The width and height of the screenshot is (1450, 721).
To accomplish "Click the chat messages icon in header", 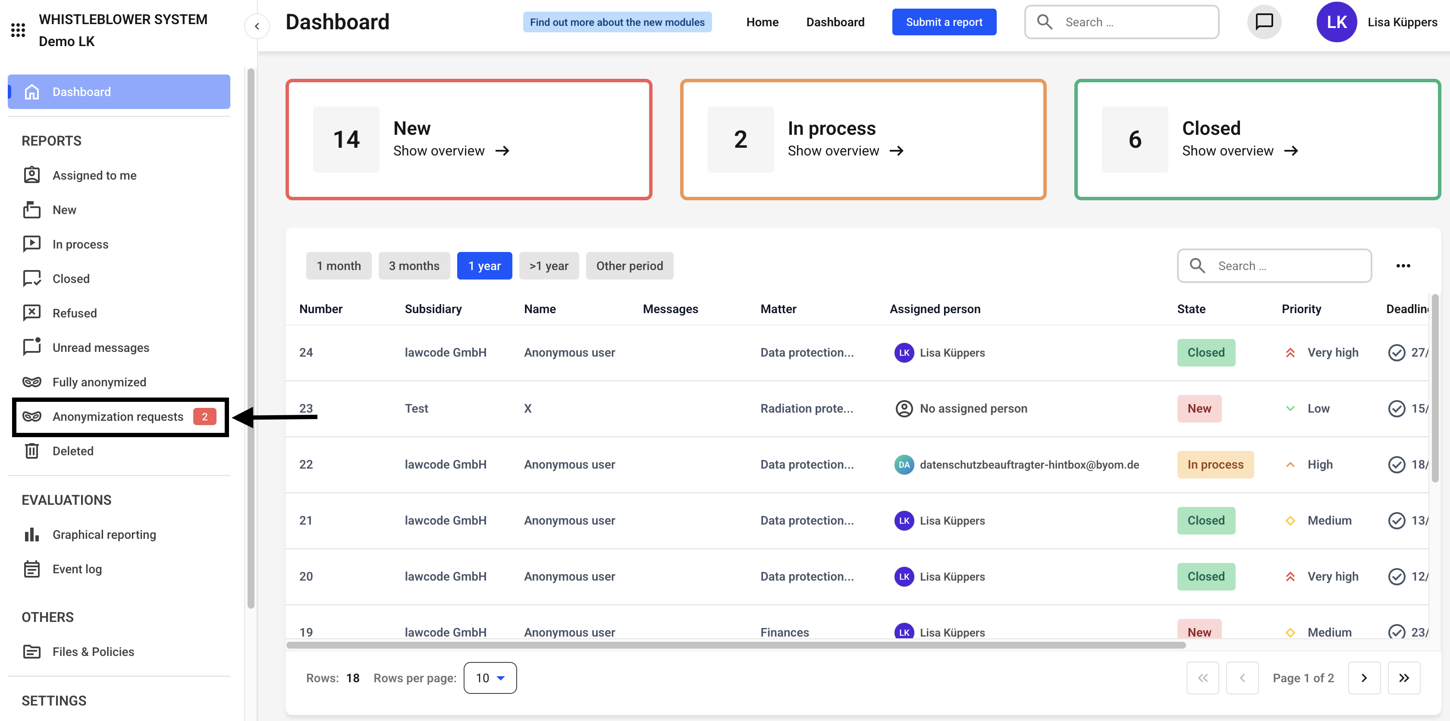I will (x=1264, y=22).
